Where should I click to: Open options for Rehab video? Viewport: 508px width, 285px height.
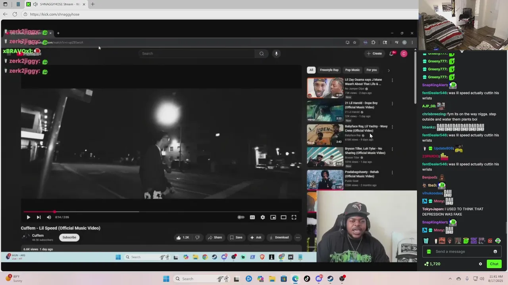392,173
